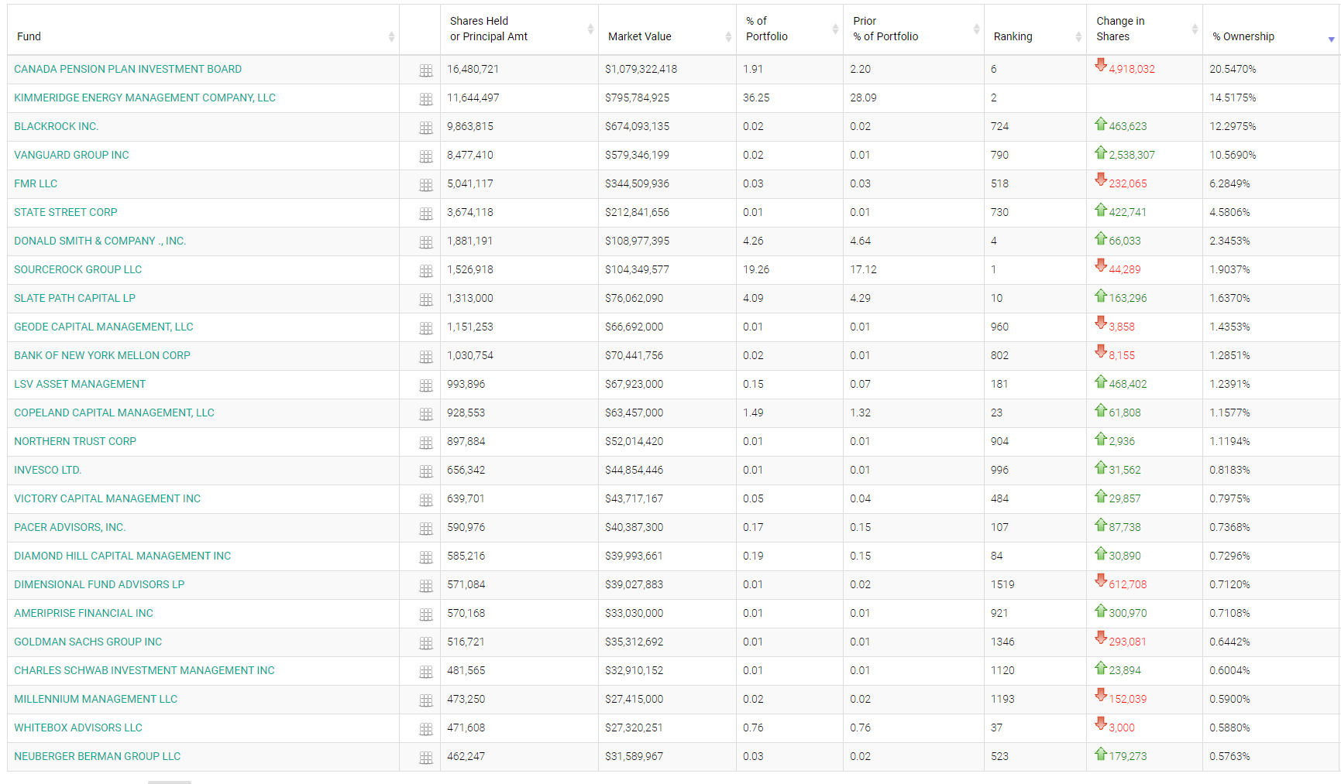Open grid icon for State Street Corp row
This screenshot has height=784, width=1341.
(426, 214)
